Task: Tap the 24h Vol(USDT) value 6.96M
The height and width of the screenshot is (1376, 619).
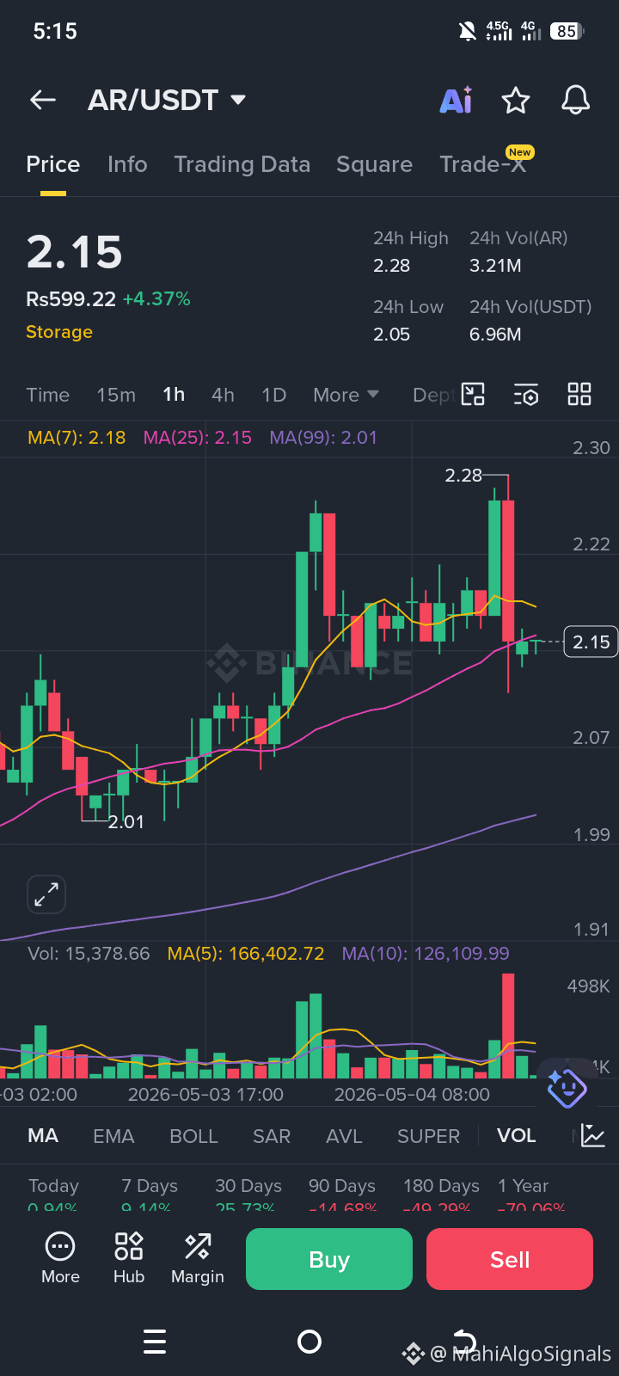Action: point(495,335)
